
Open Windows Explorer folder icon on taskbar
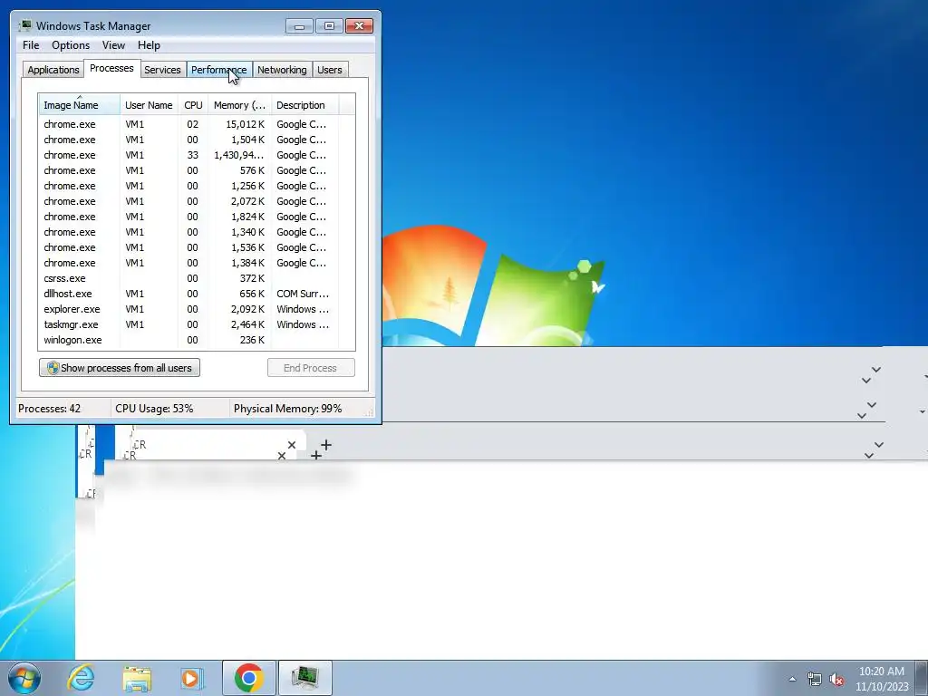click(x=137, y=678)
